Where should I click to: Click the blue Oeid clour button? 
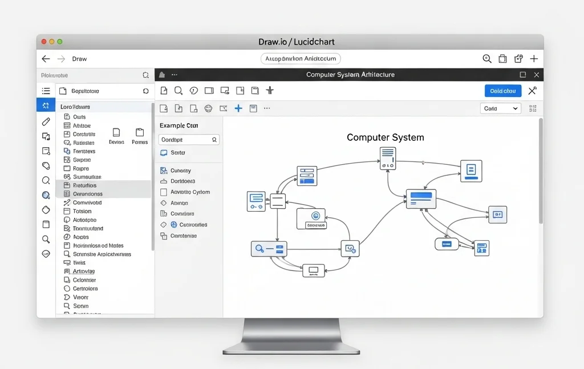click(x=503, y=91)
